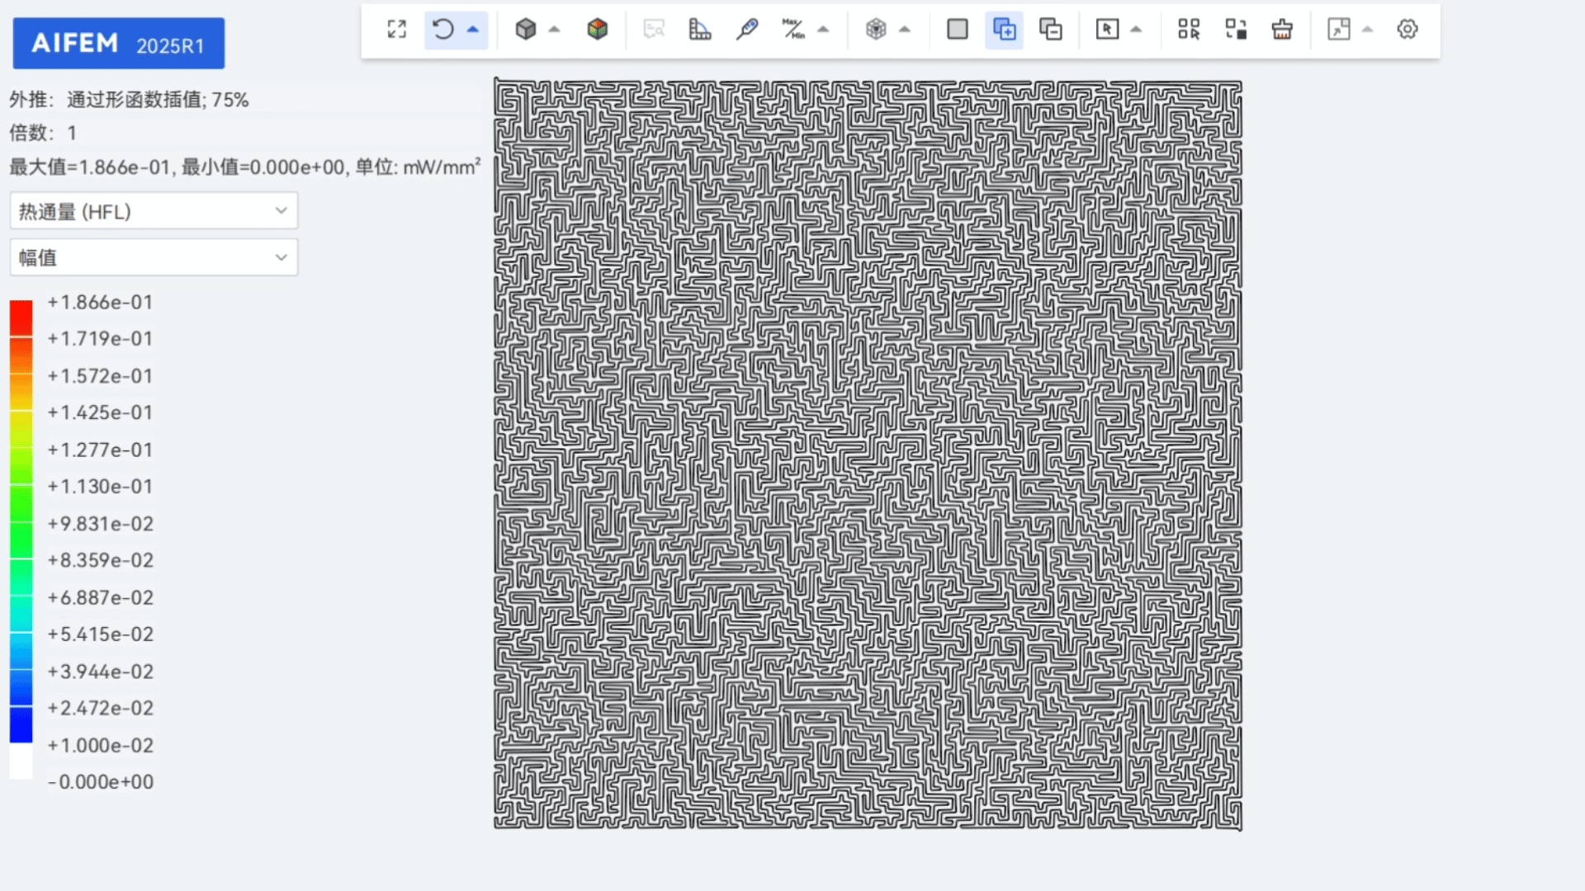
Task: Open the viewer settings gear
Action: 1407,29
